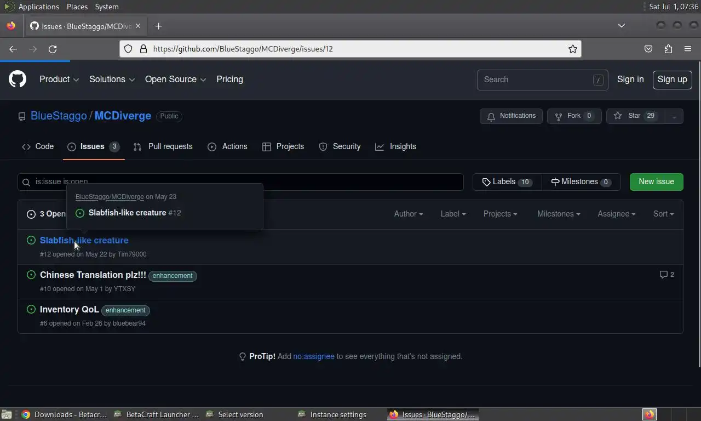Open the Open Source dropdown menu
The image size is (701, 421).
pyautogui.click(x=176, y=79)
